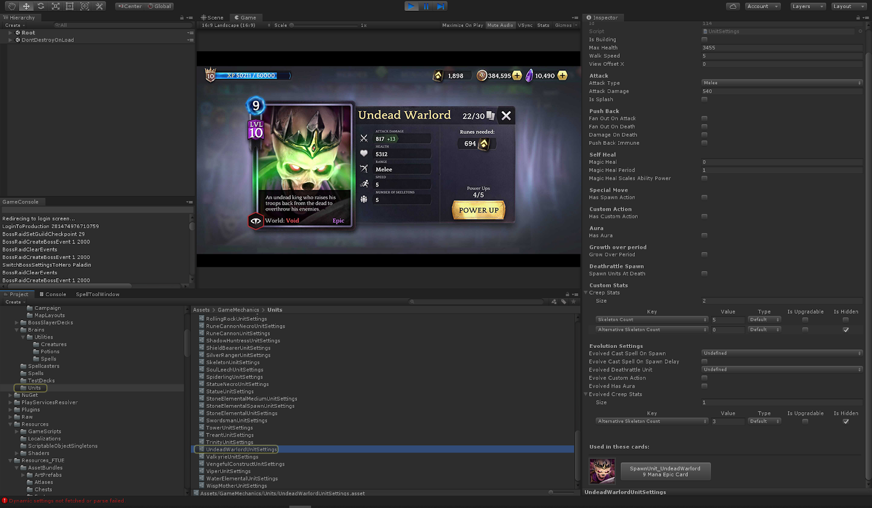This screenshot has width=872, height=508.
Task: Open the Layers dropdown
Action: [x=808, y=7]
